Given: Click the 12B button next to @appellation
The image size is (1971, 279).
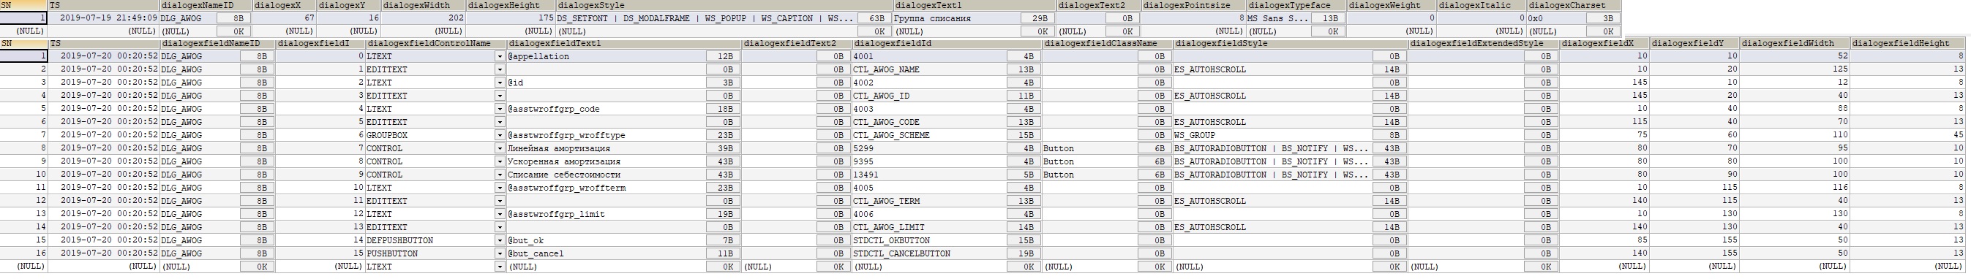Looking at the screenshot, I should [x=723, y=56].
